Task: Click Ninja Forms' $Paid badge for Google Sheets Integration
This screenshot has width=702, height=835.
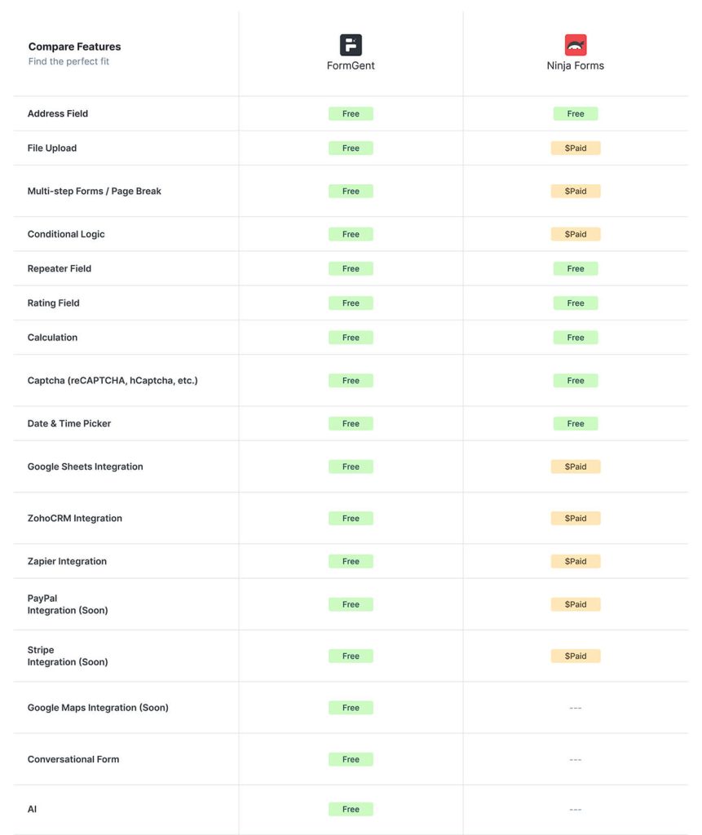Action: tap(576, 466)
